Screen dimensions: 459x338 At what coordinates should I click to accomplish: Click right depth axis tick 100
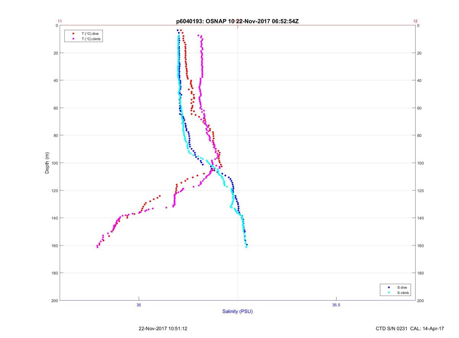[x=421, y=163]
